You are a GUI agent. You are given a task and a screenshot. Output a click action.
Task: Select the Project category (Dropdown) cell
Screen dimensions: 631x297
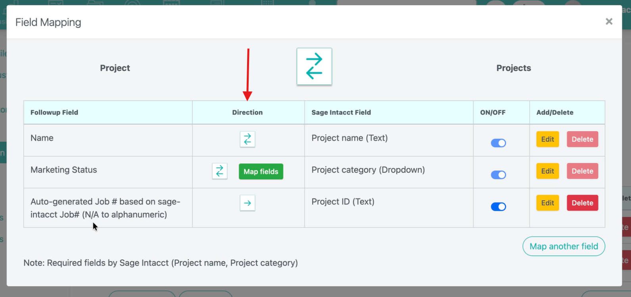(368, 170)
